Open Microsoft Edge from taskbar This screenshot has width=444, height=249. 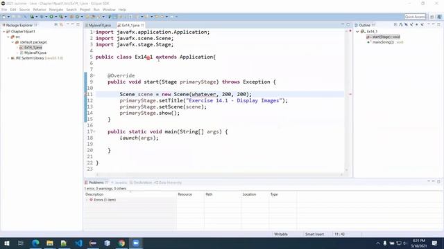click(x=35, y=243)
